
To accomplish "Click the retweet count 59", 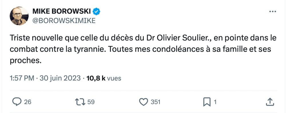I will tap(91, 102).
